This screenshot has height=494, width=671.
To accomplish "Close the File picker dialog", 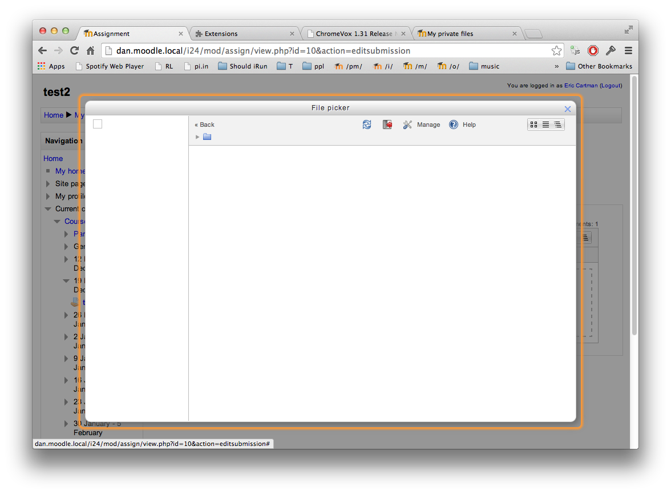I will [567, 109].
